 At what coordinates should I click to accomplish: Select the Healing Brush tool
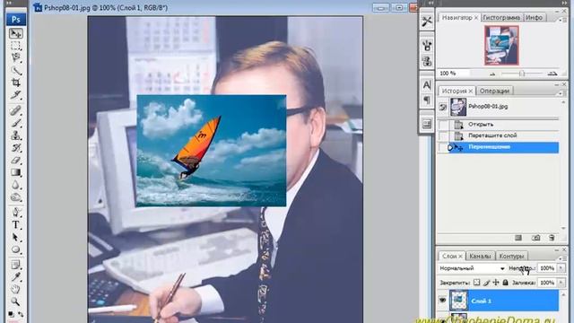coord(15,110)
